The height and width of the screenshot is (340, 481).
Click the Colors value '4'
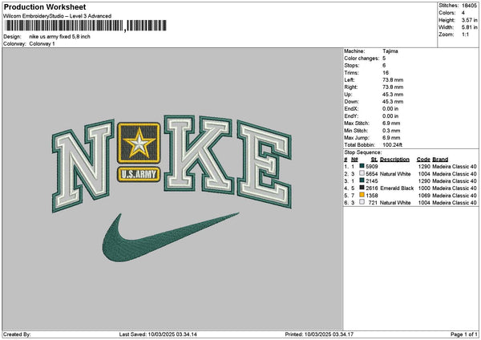(463, 13)
